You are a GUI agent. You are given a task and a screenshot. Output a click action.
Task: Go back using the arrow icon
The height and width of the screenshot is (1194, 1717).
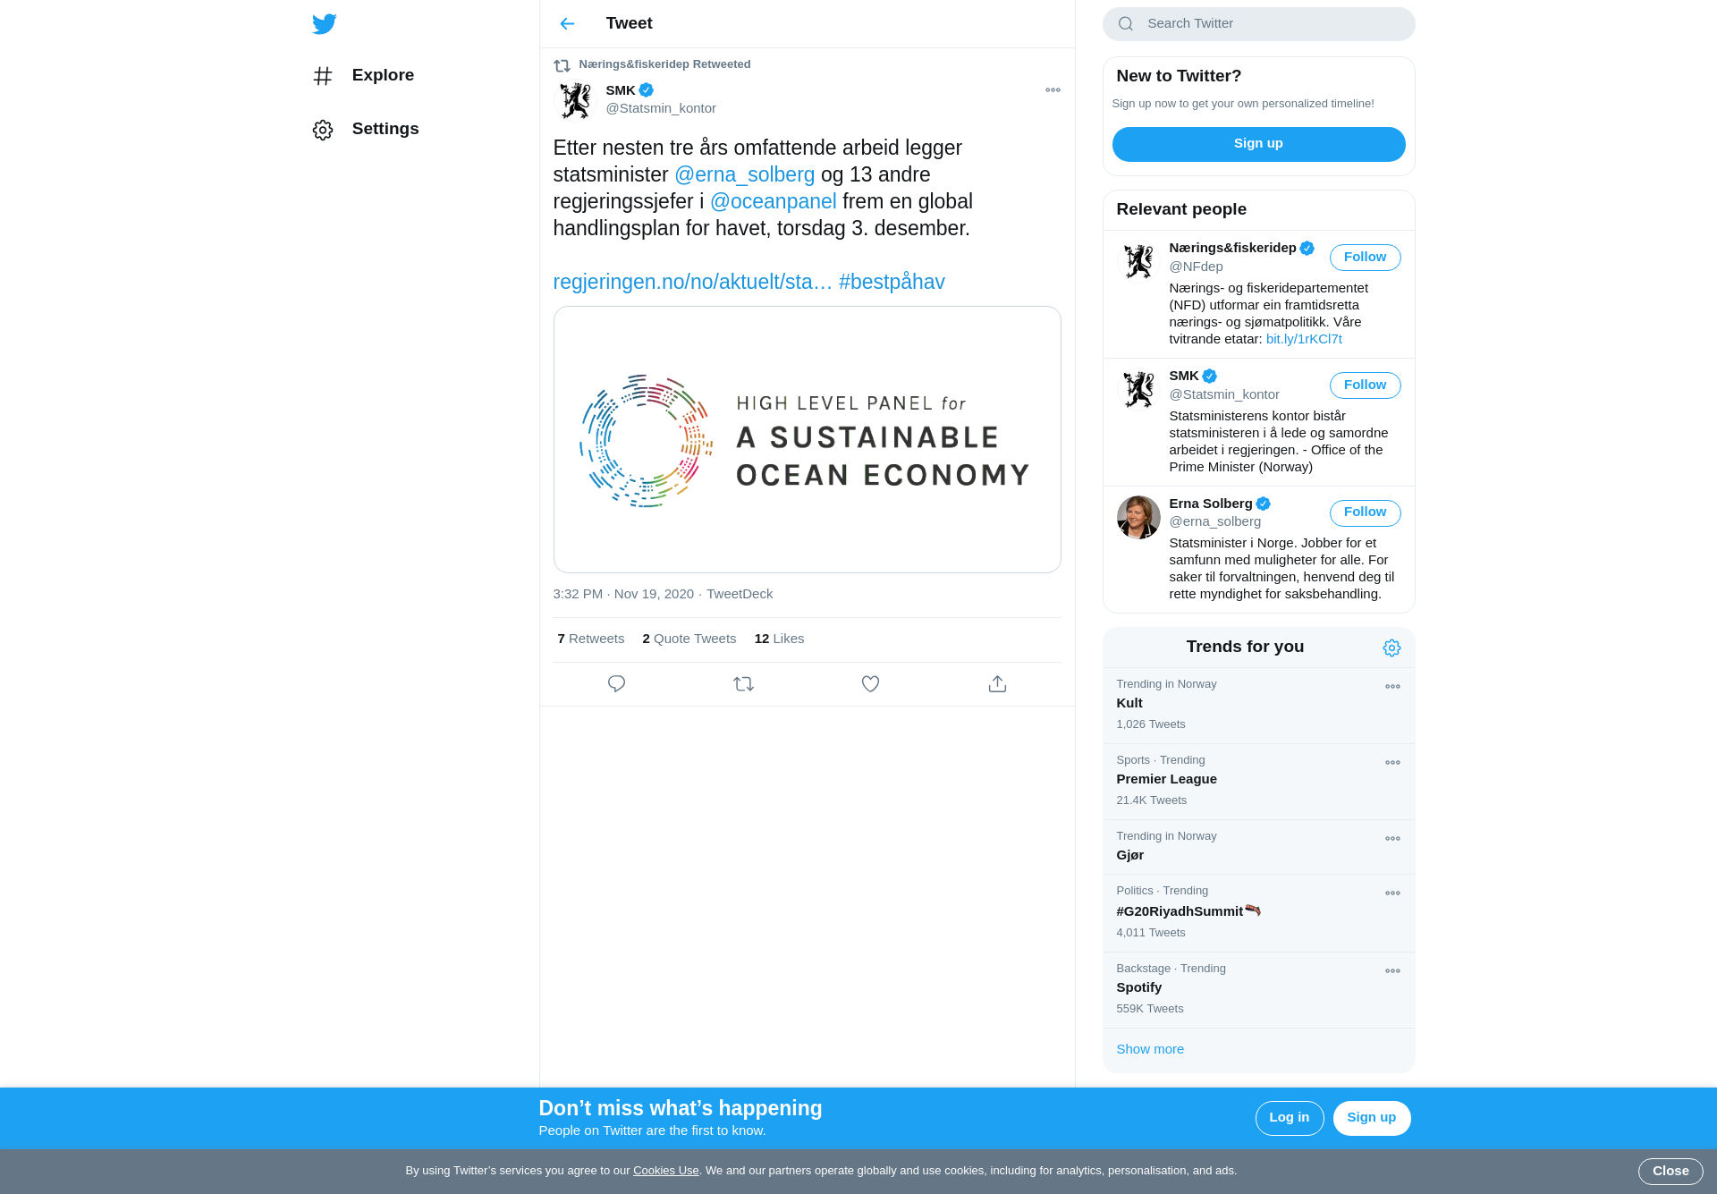[567, 23]
